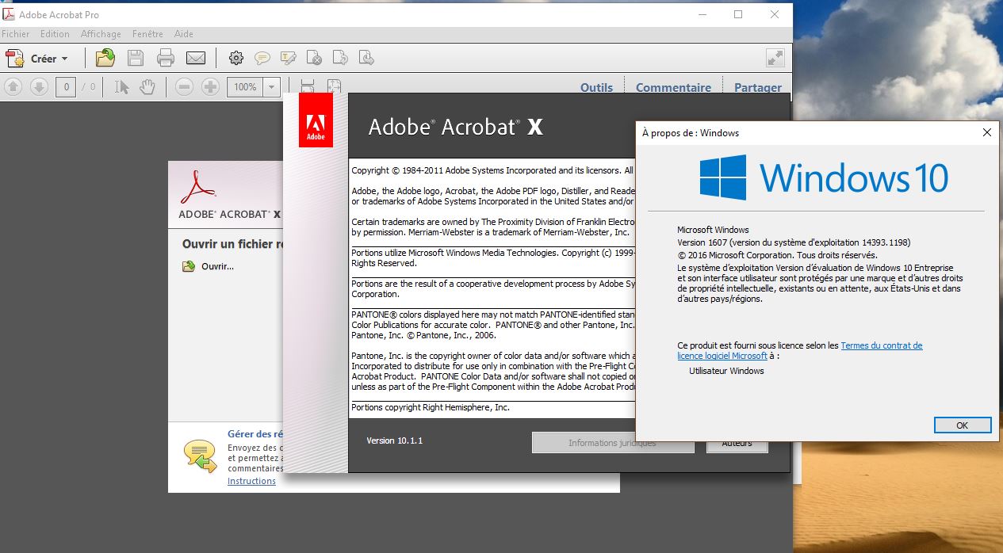The width and height of the screenshot is (1003, 553).
Task: Close the À propos de : Windows dialog
Action: click(x=987, y=133)
